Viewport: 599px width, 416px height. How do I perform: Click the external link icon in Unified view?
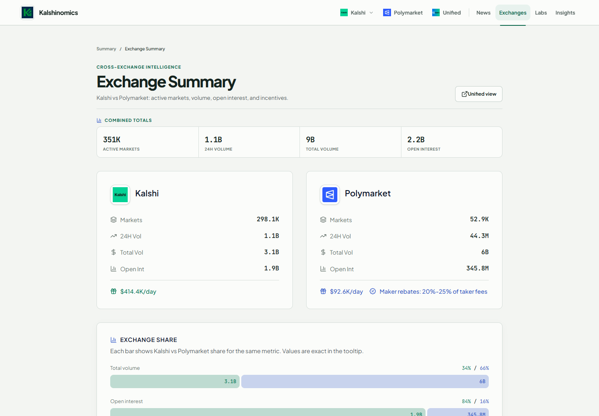[x=465, y=94]
